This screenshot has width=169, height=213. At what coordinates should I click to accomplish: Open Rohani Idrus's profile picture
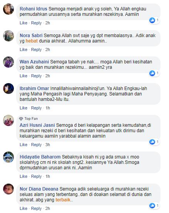[x=8, y=9]
